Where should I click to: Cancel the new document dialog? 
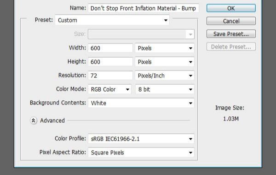click(231, 21)
